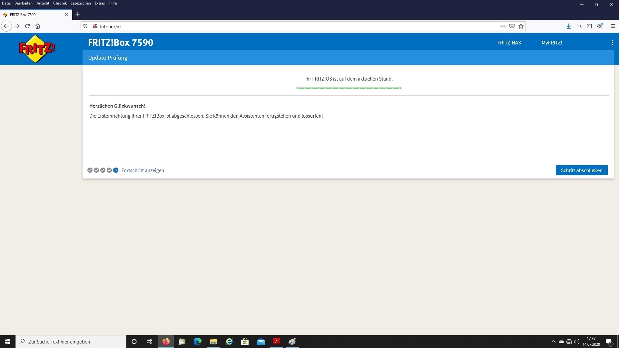Open the Firefox library panel

tap(579, 26)
